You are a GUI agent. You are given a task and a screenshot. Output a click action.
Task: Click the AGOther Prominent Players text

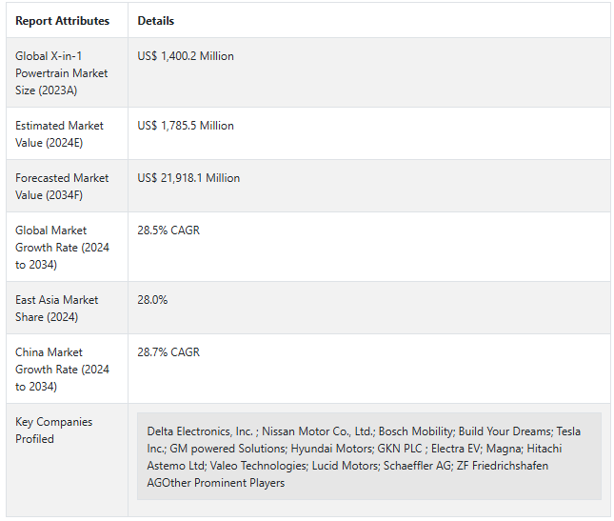(x=216, y=483)
